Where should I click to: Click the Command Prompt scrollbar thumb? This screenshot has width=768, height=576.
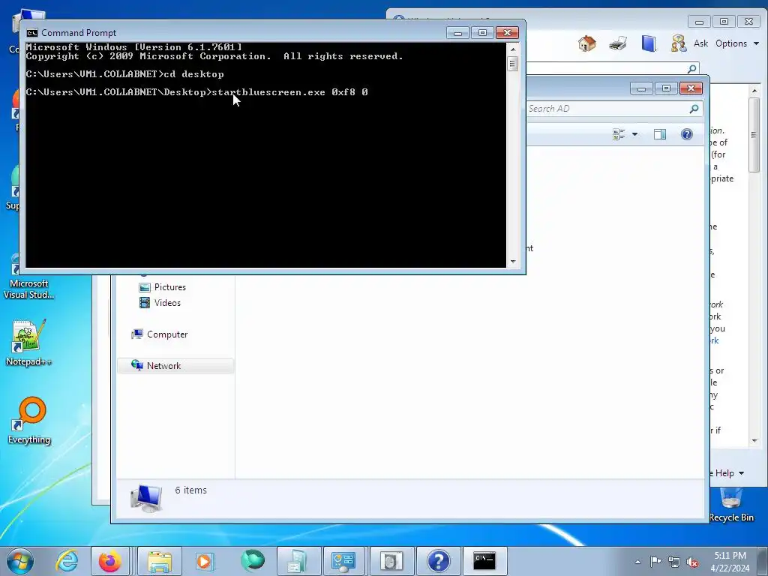[x=513, y=64]
